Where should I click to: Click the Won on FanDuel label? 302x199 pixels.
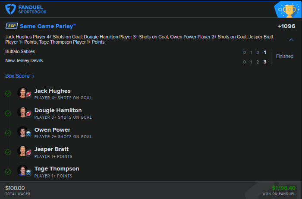(x=279, y=194)
